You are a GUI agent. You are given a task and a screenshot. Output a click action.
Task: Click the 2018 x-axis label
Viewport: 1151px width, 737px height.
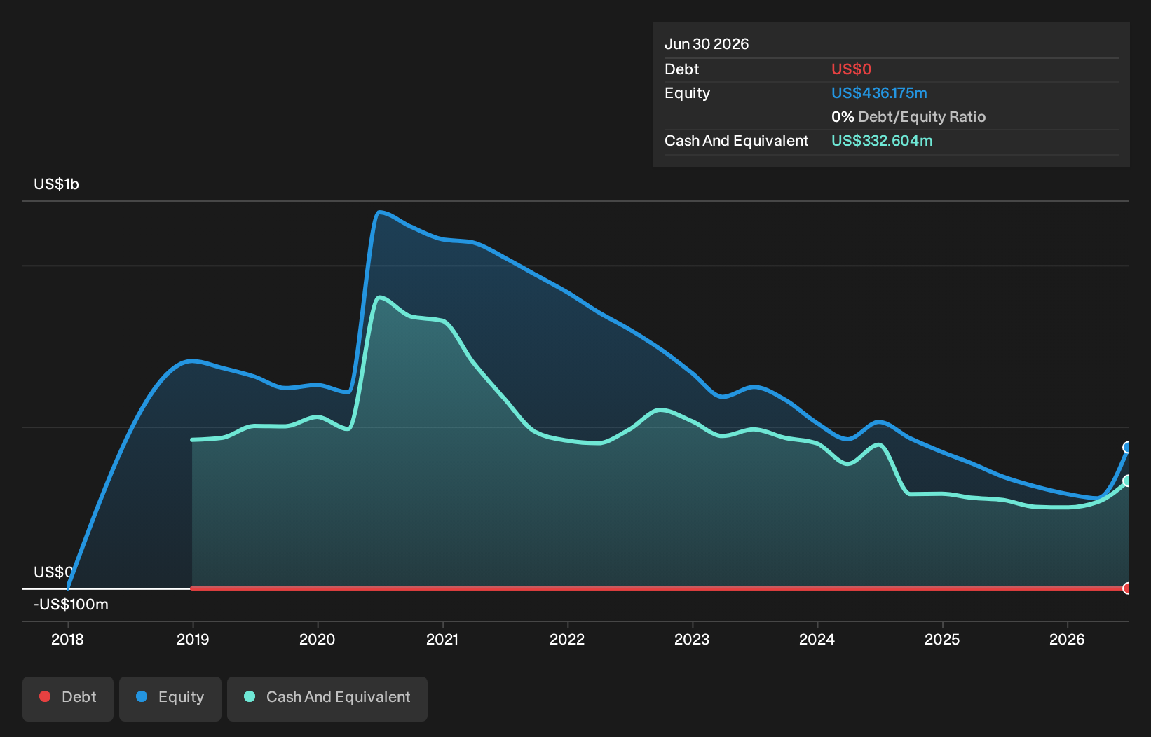[67, 640]
